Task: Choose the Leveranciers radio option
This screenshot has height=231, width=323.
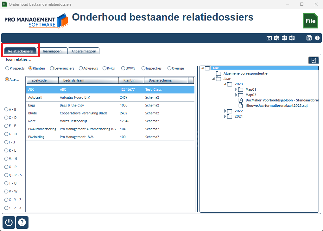Action: [52, 68]
